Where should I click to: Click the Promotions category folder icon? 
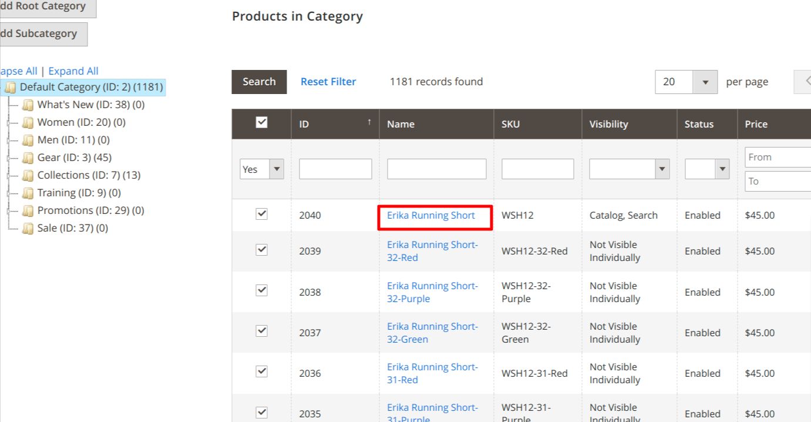(28, 210)
